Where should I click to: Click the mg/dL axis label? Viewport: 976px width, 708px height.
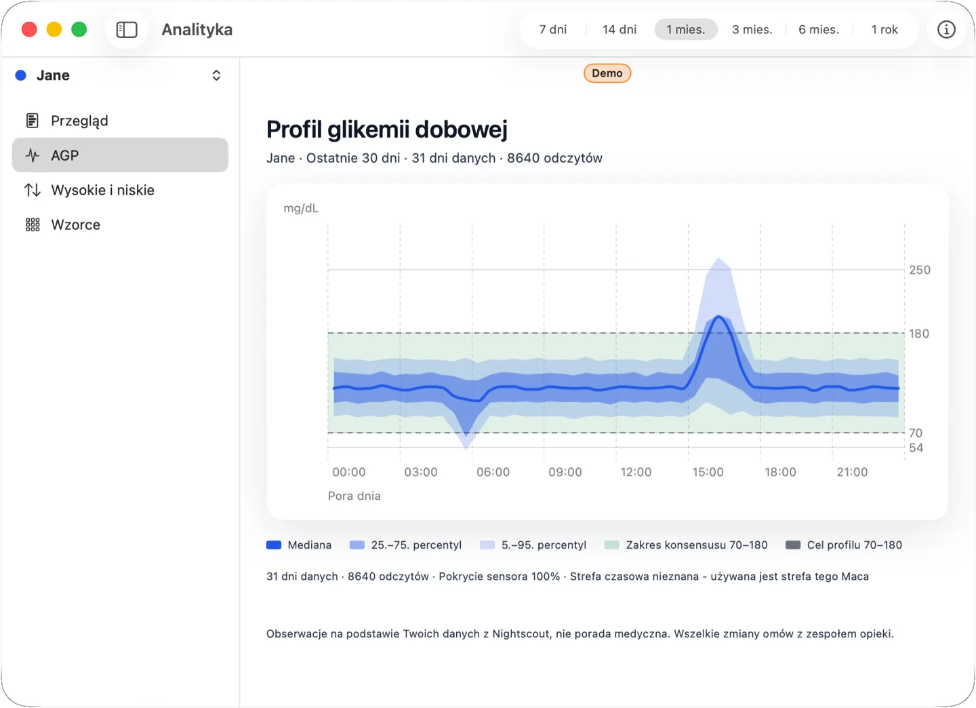(x=301, y=208)
